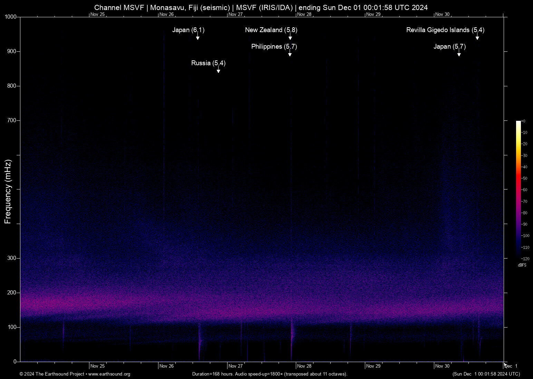
Task: Select the Nov 26 label on the bottom axis
Action: pos(166,366)
